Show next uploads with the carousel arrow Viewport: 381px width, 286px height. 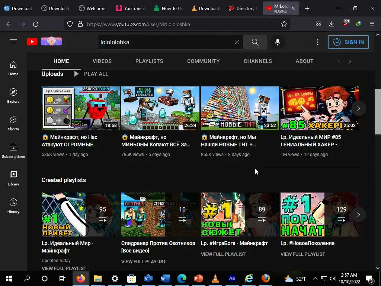point(358,108)
